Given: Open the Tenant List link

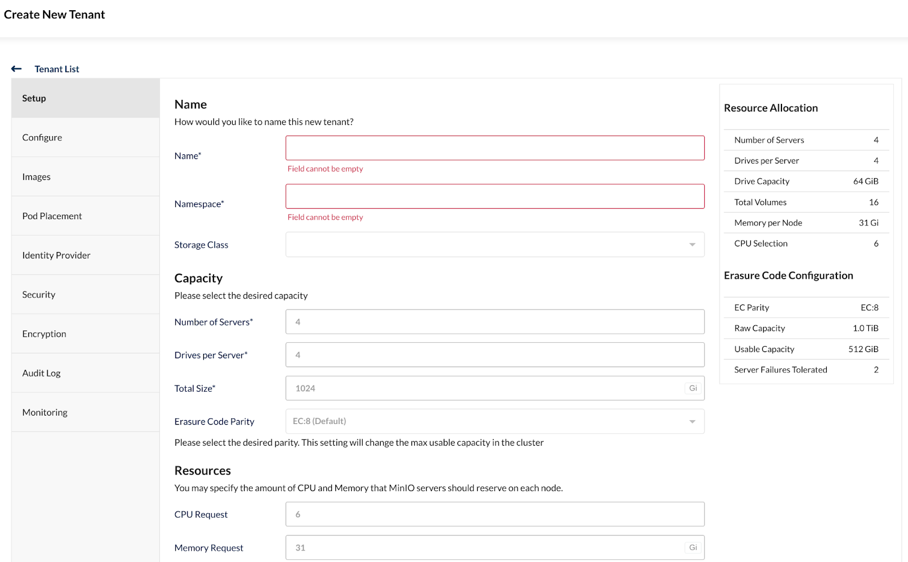Looking at the screenshot, I should click(x=56, y=69).
